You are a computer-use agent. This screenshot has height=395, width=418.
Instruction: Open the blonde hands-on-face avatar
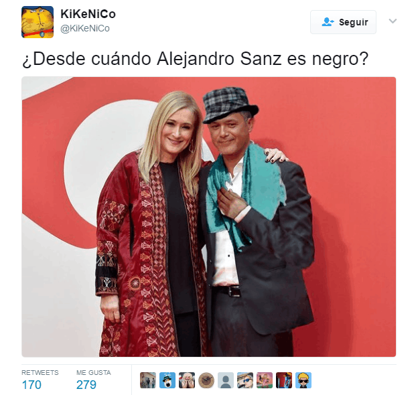tap(187, 380)
